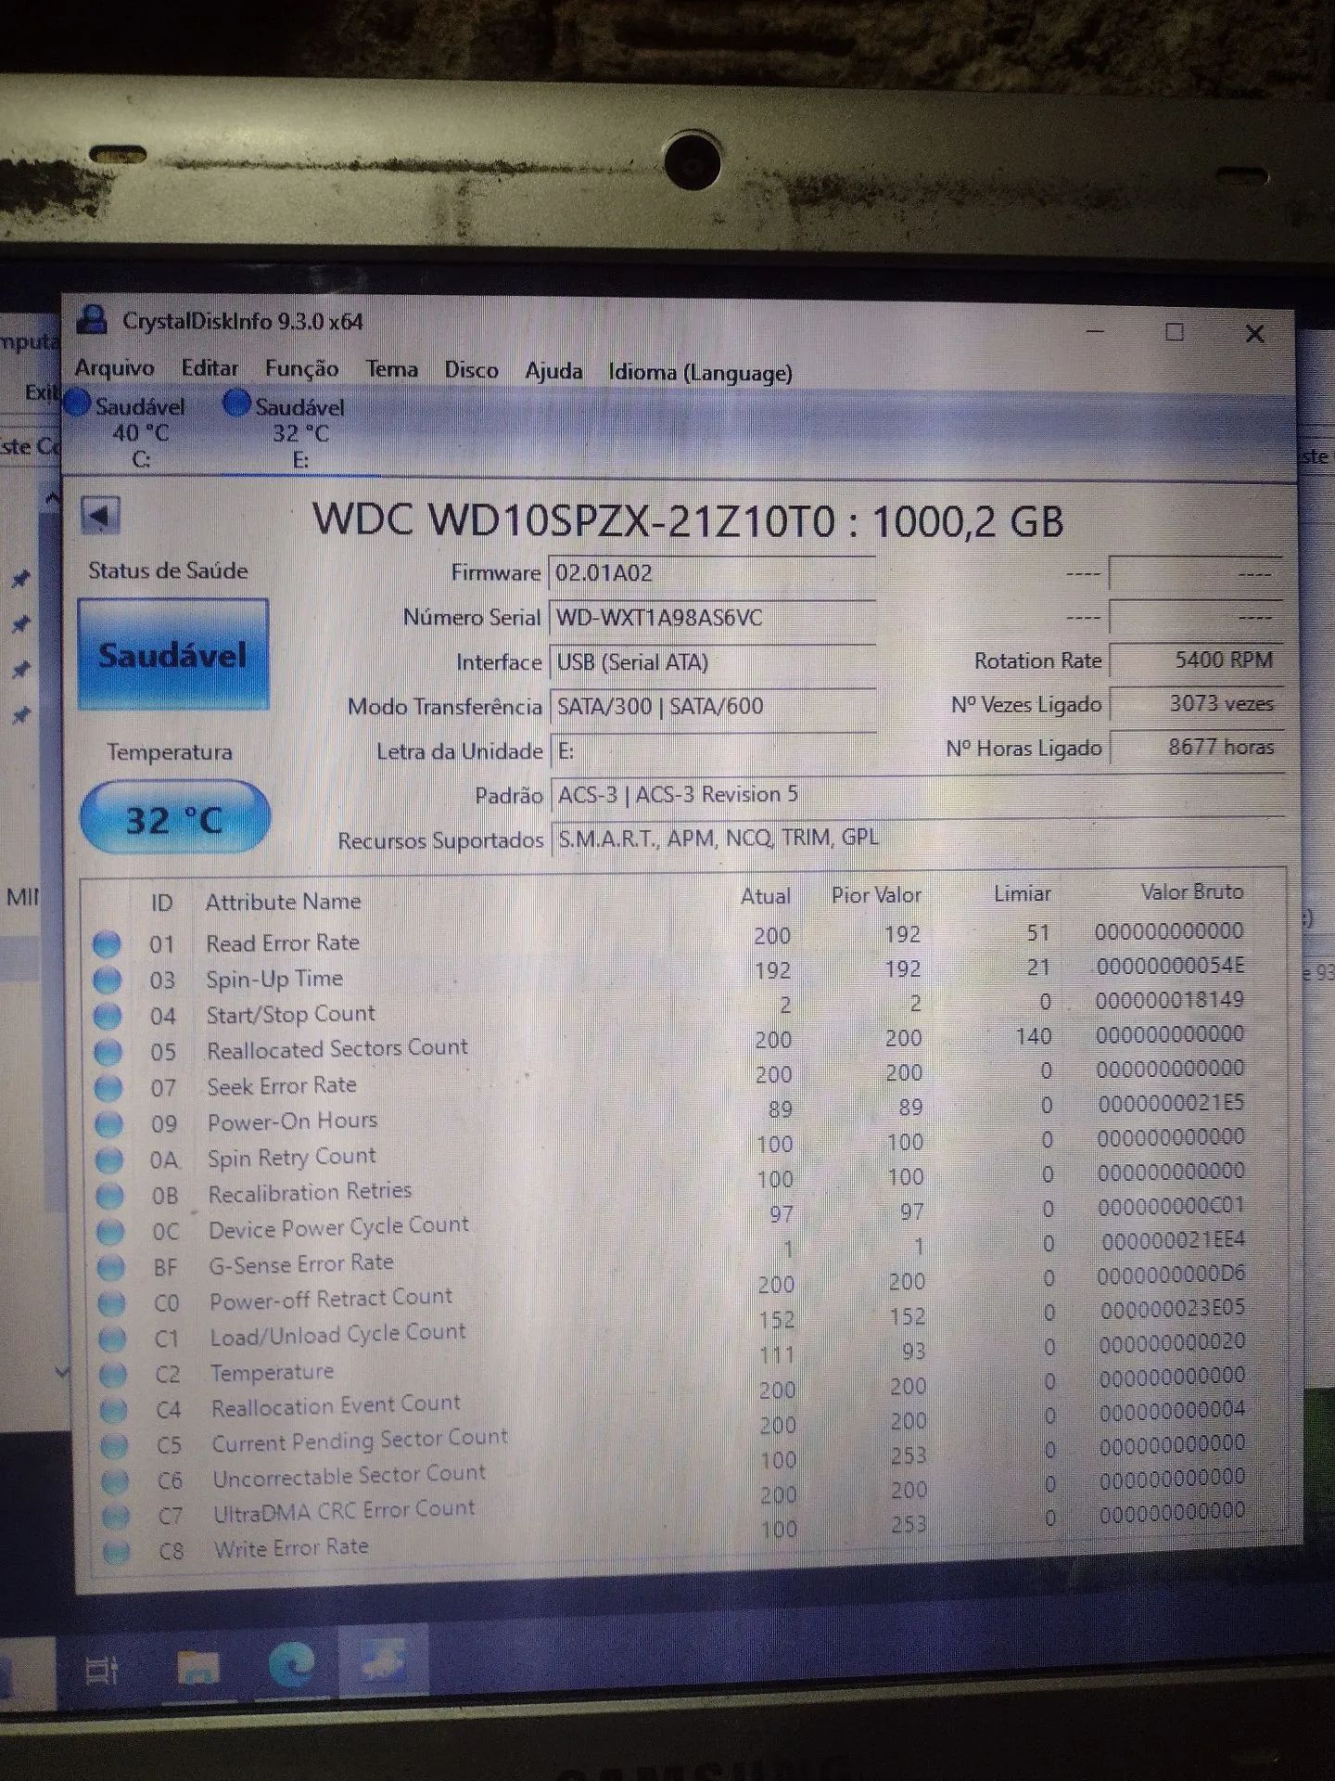Click the status dot for Current Pending Sector Count

[x=115, y=1445]
